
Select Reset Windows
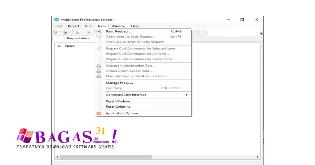143,101
